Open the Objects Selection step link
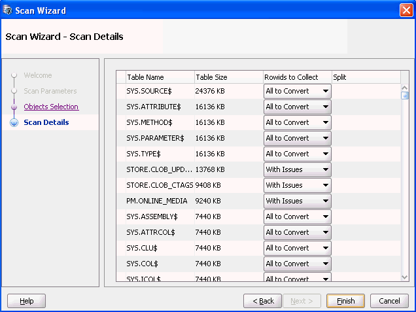 tap(51, 107)
